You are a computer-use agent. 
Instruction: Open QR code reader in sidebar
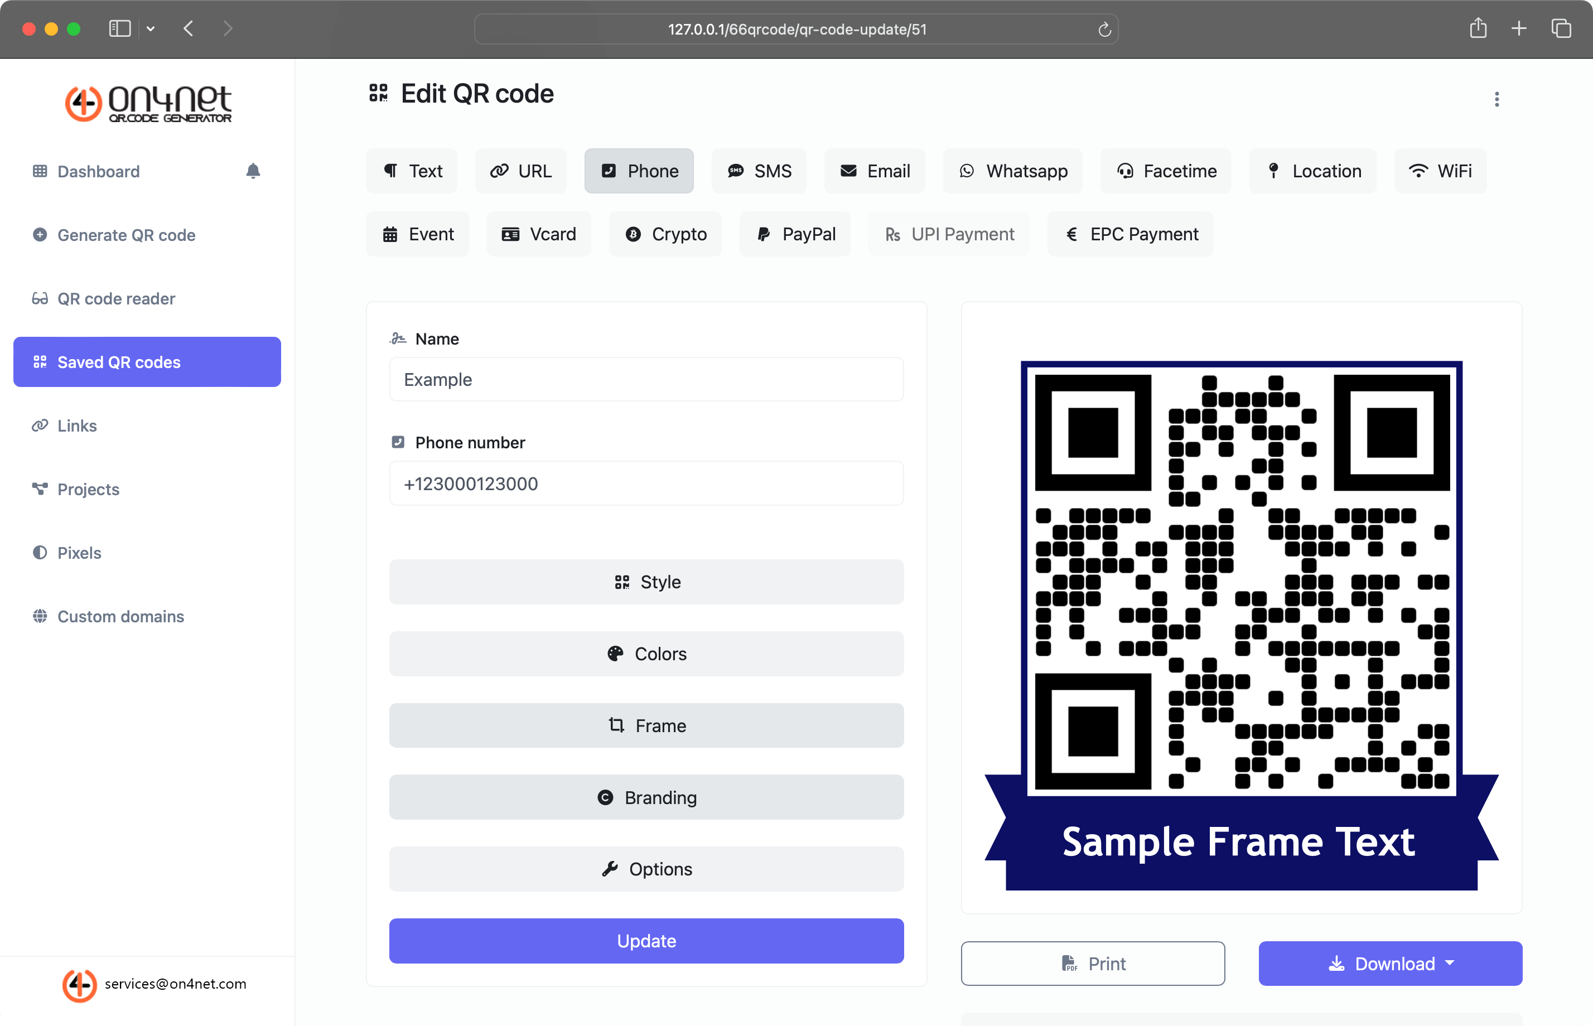(147, 298)
